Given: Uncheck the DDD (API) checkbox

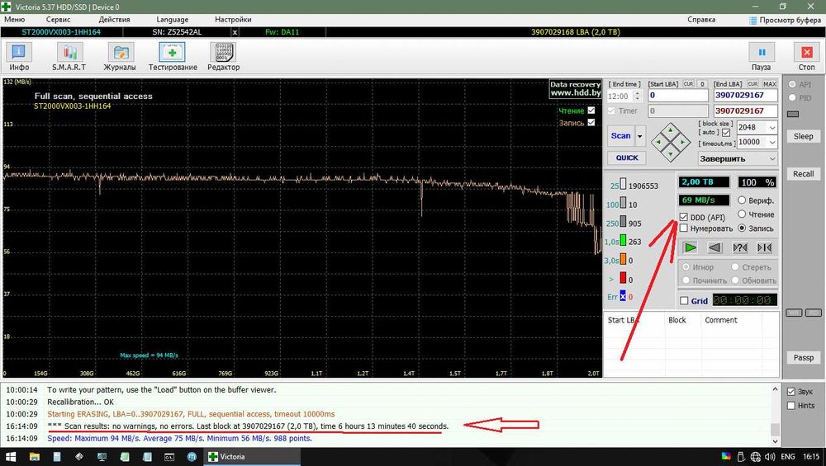Looking at the screenshot, I should pos(684,217).
